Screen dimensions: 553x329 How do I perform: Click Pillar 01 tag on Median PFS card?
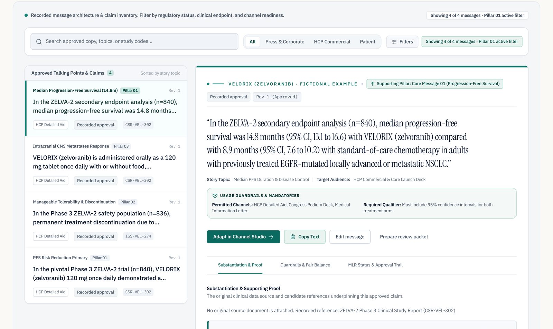click(x=130, y=91)
